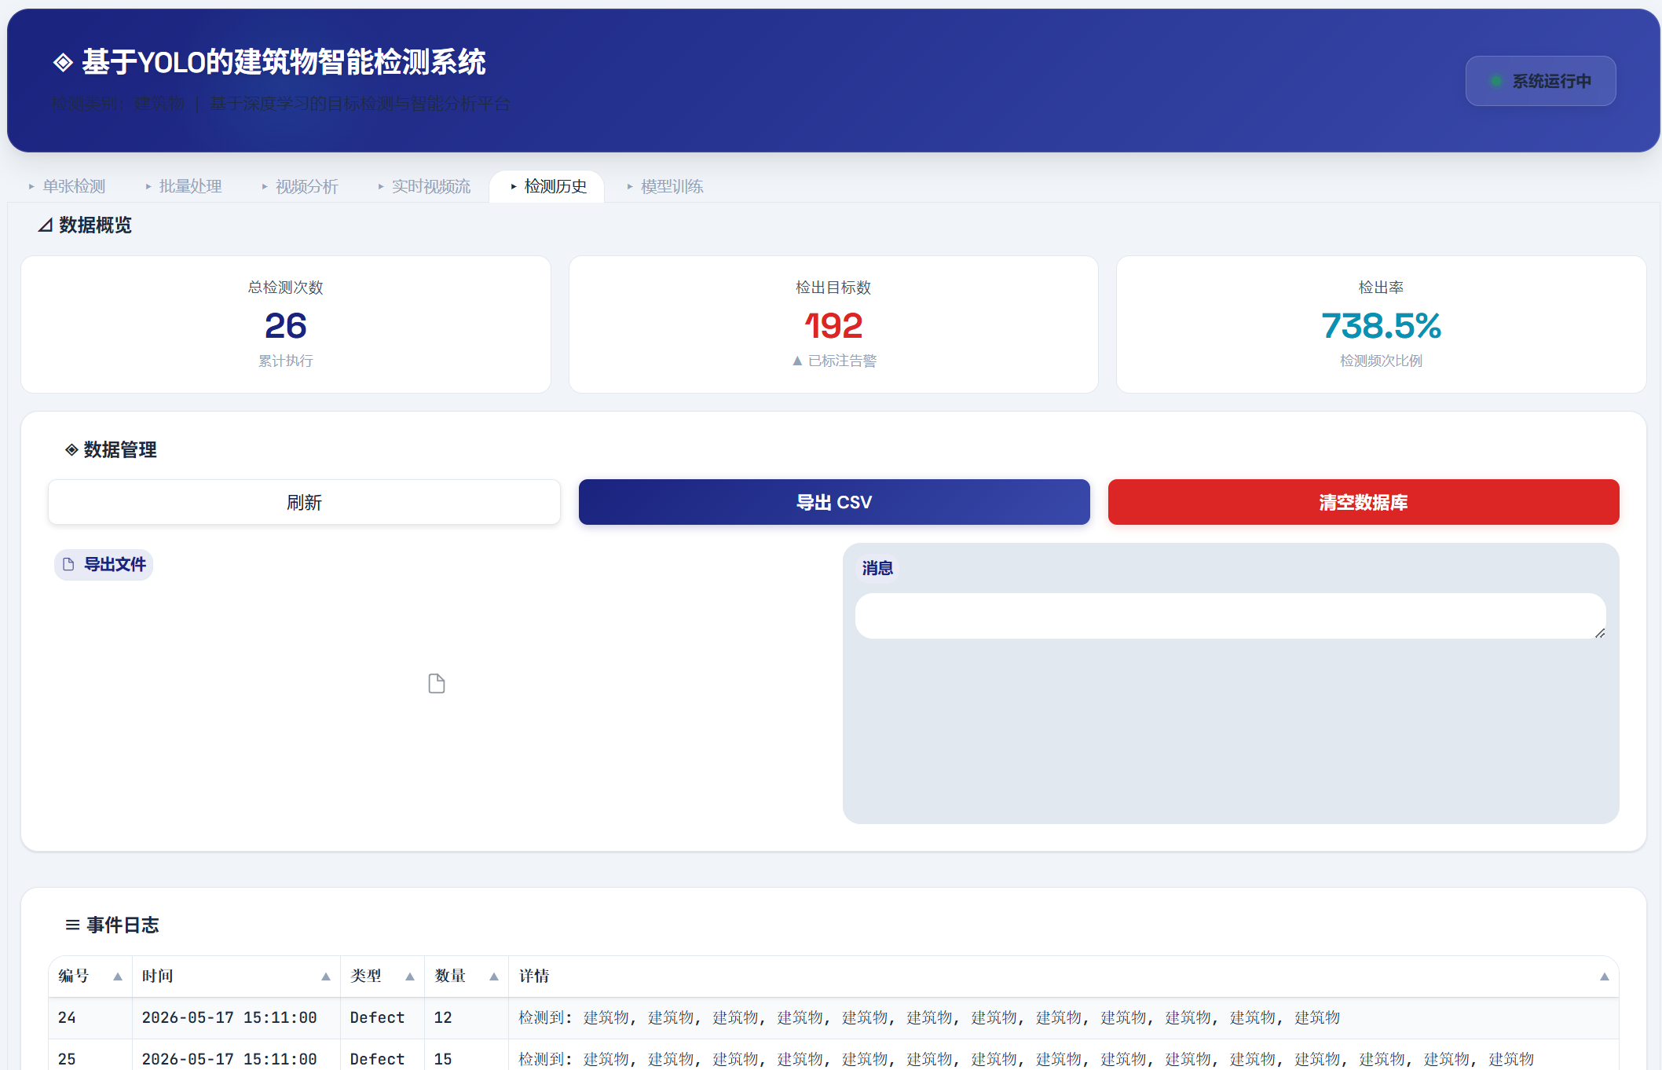Click the details cell of log row 24
Screen dimensions: 1662x1070
[1063, 1018]
